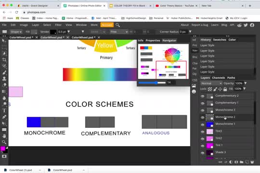Viewport: 260px width, 173px height.
Task: Select the Type tool
Action: 4,111
